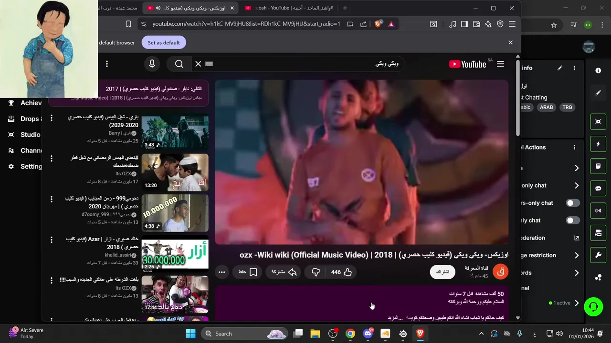The image size is (611, 343).
Task: Expand the only chat row chevron
Action: [577, 185]
